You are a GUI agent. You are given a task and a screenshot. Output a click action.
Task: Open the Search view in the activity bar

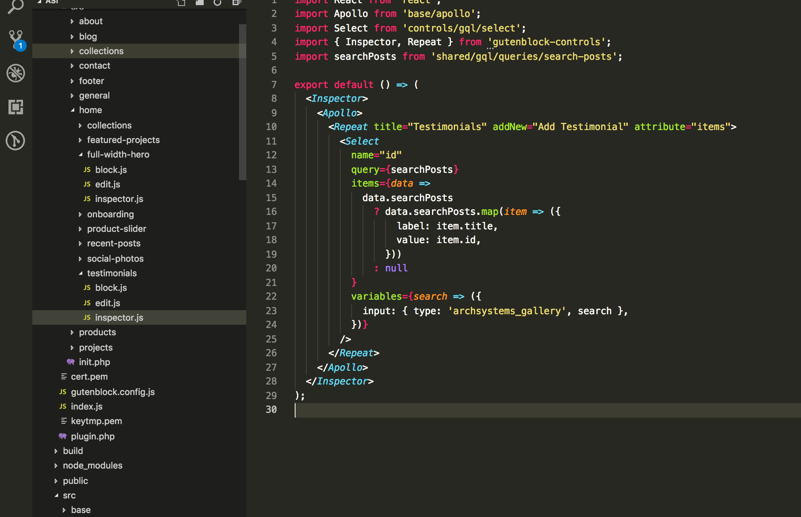(x=15, y=6)
